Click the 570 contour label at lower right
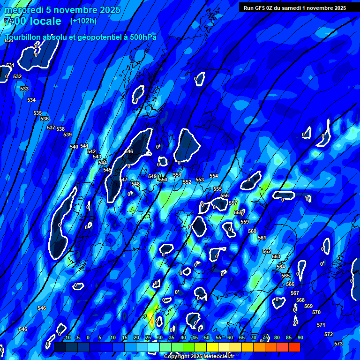 (316, 312)
